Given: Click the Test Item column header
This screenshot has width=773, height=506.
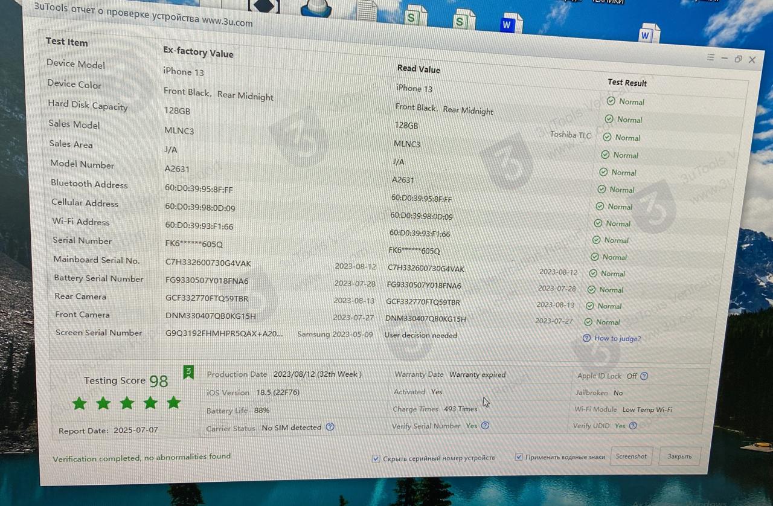Looking at the screenshot, I should 66,42.
